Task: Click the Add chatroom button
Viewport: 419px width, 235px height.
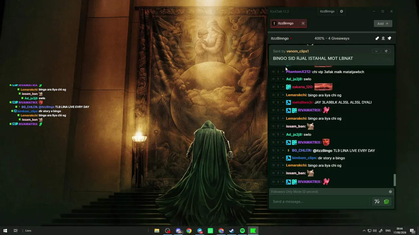Action: (383, 23)
